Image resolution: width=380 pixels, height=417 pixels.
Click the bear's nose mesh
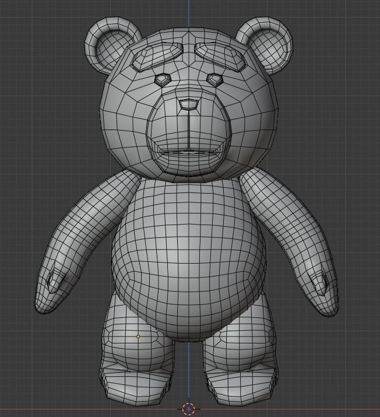tap(189, 104)
